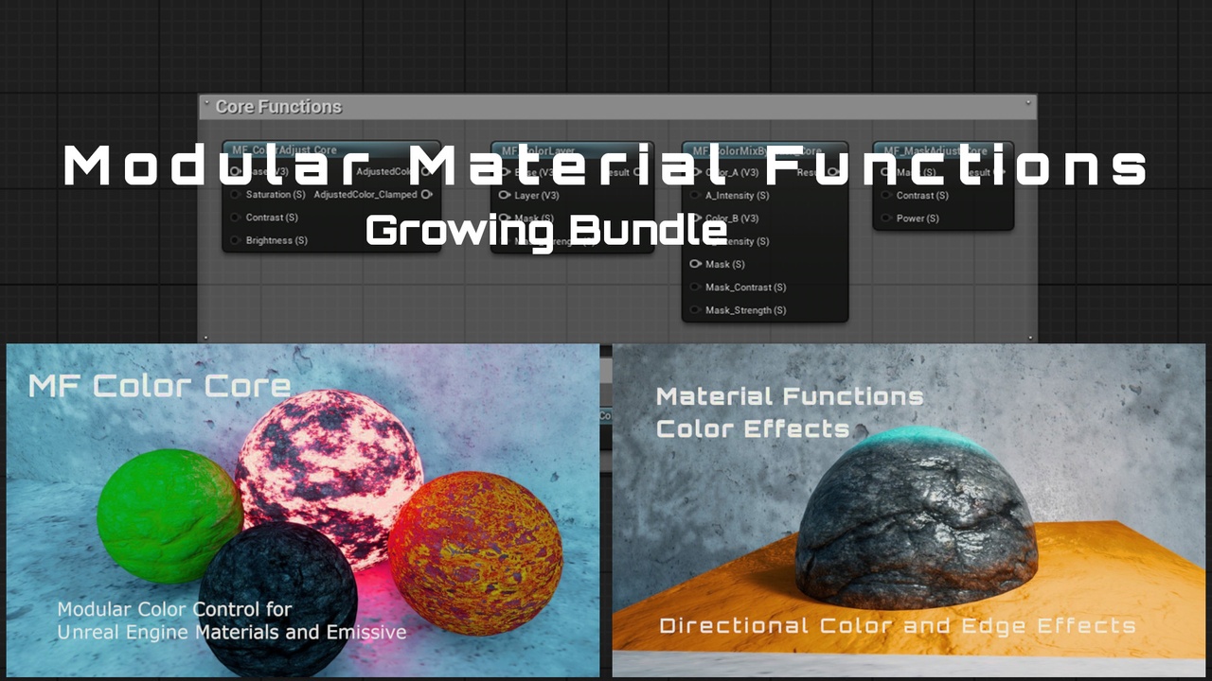Viewport: 1212px width, 681px height.
Task: Click Contrast (S) pin on MF_MaskAdjust_Core node
Action: tap(886, 195)
